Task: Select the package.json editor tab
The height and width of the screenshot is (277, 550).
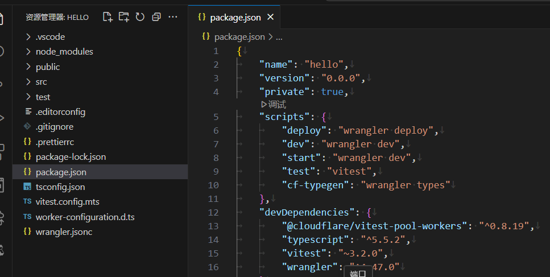Action: 235,17
